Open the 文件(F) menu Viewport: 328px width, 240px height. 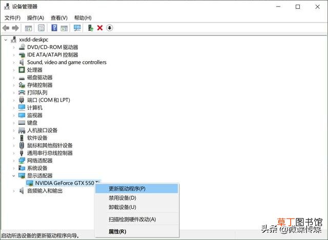coord(12,18)
